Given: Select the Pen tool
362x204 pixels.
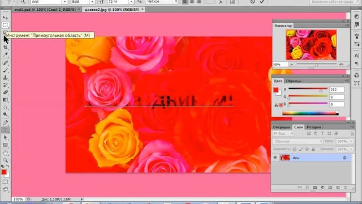Looking at the screenshot, I should [x=5, y=122].
